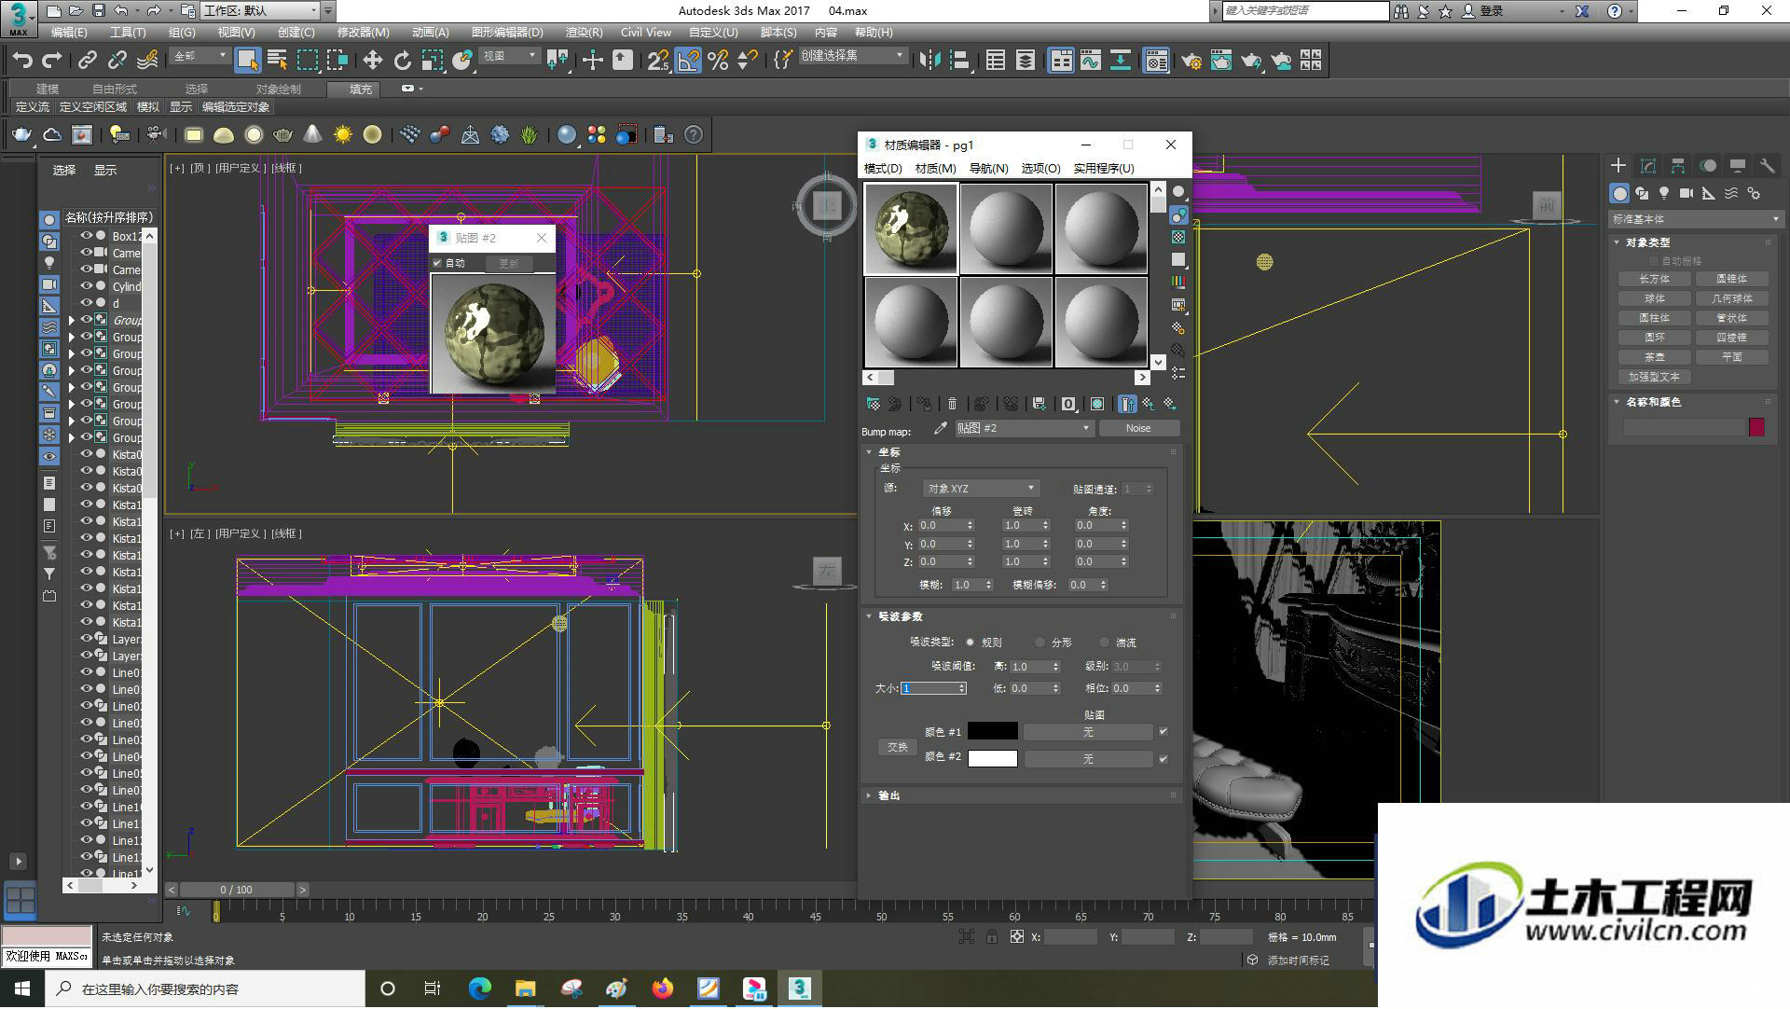The width and height of the screenshot is (1790, 1009).
Task: Open the Utilities wrench panel icon
Action: tap(1767, 166)
